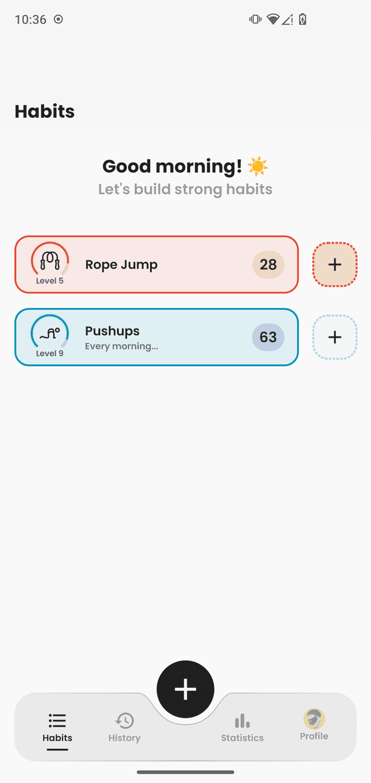Tap the pushup figure icon on Pushups
The image size is (371, 783).
click(x=50, y=333)
